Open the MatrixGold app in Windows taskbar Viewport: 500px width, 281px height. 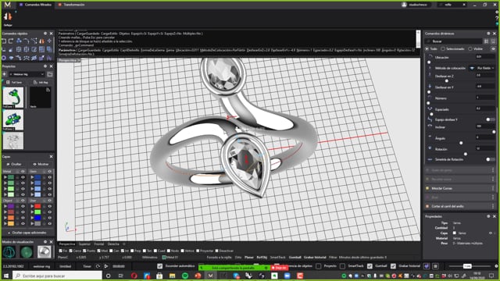tap(210, 276)
